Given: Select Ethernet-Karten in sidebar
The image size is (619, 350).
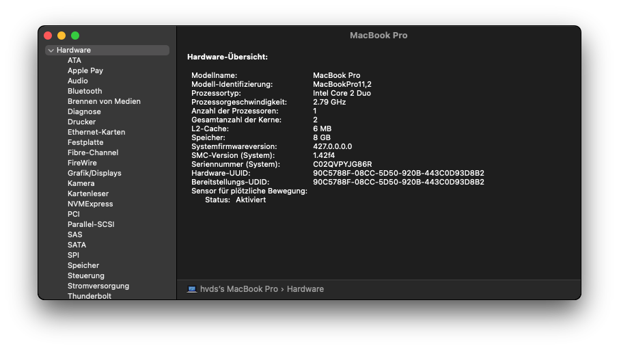Looking at the screenshot, I should pos(96,133).
